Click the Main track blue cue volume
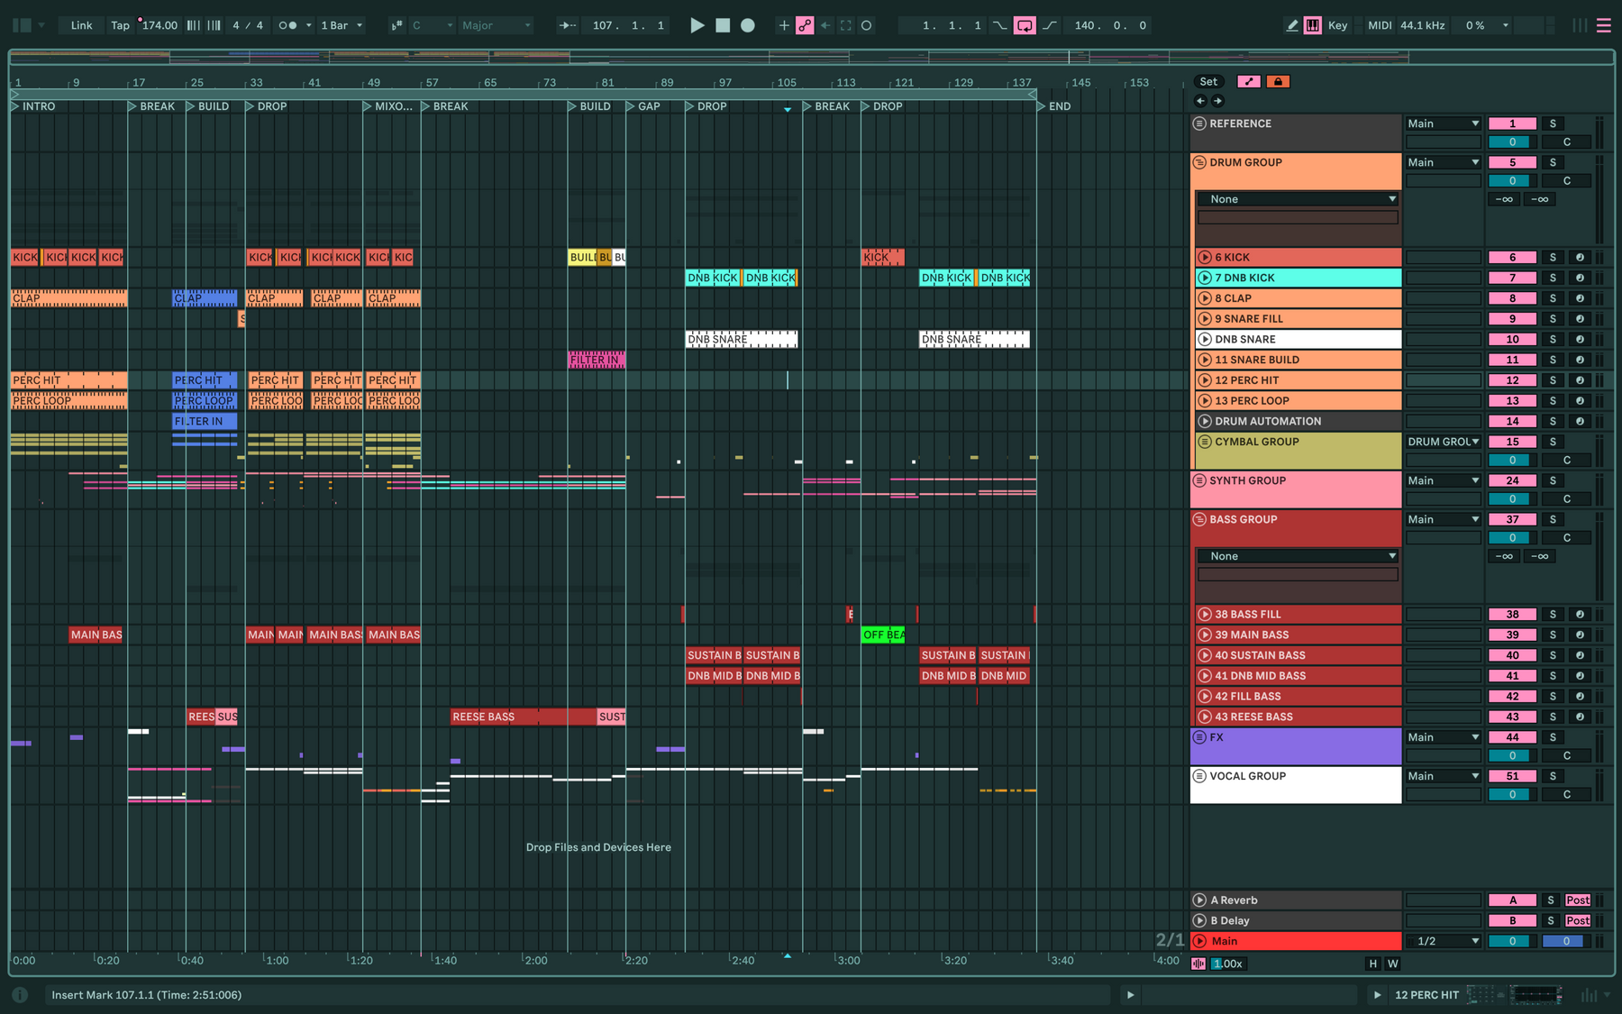Image resolution: width=1622 pixels, height=1014 pixels. [1565, 941]
